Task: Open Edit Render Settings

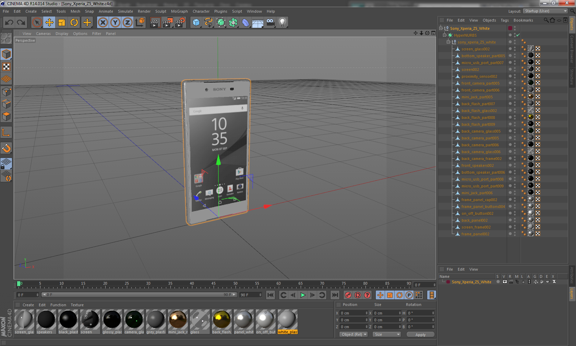Action: click(180, 23)
